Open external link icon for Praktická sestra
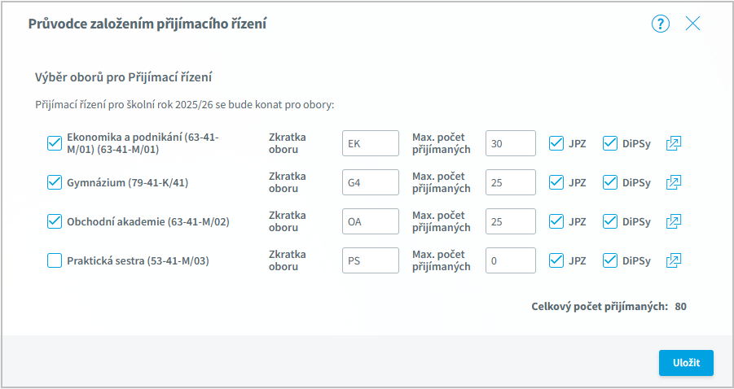 (673, 260)
